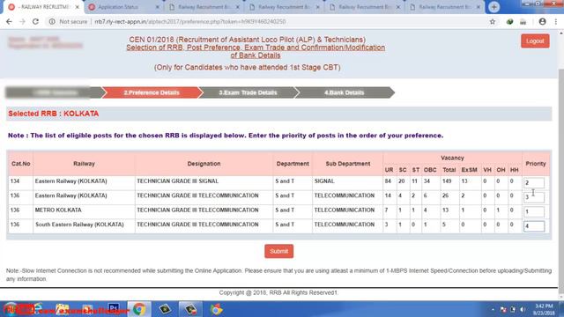Close the RAILWAY RECRUITM tab

click(x=77, y=7)
